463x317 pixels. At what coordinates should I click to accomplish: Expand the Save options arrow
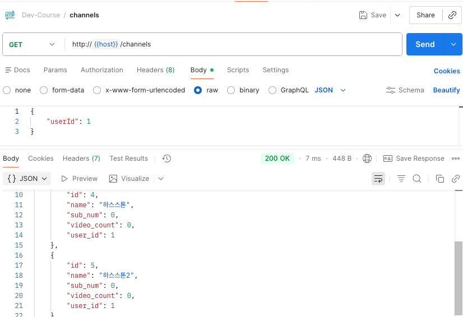point(397,15)
